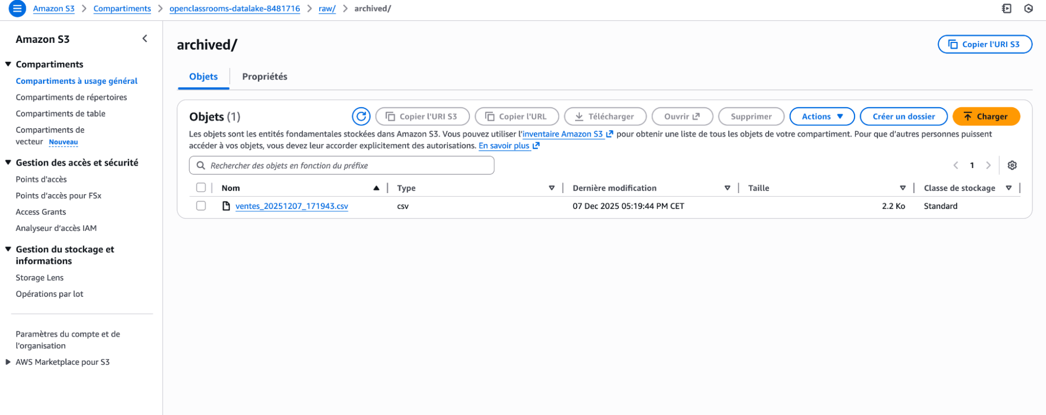Open Analyseur d'accès IAM
This screenshot has width=1046, height=415.
(x=56, y=228)
